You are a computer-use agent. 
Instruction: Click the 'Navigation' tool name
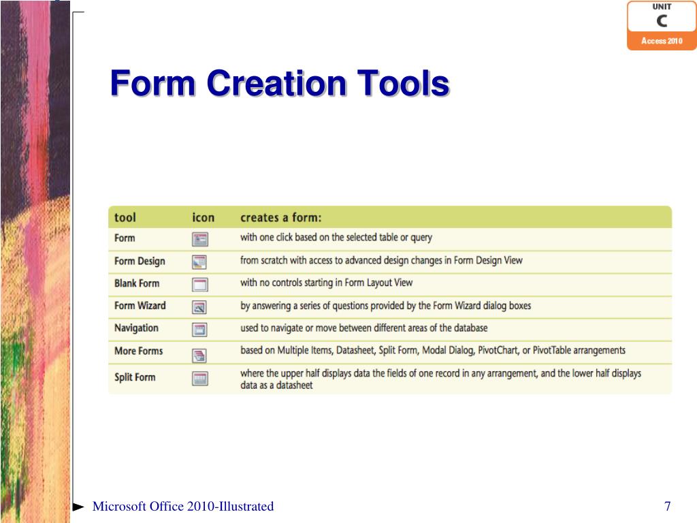136,328
